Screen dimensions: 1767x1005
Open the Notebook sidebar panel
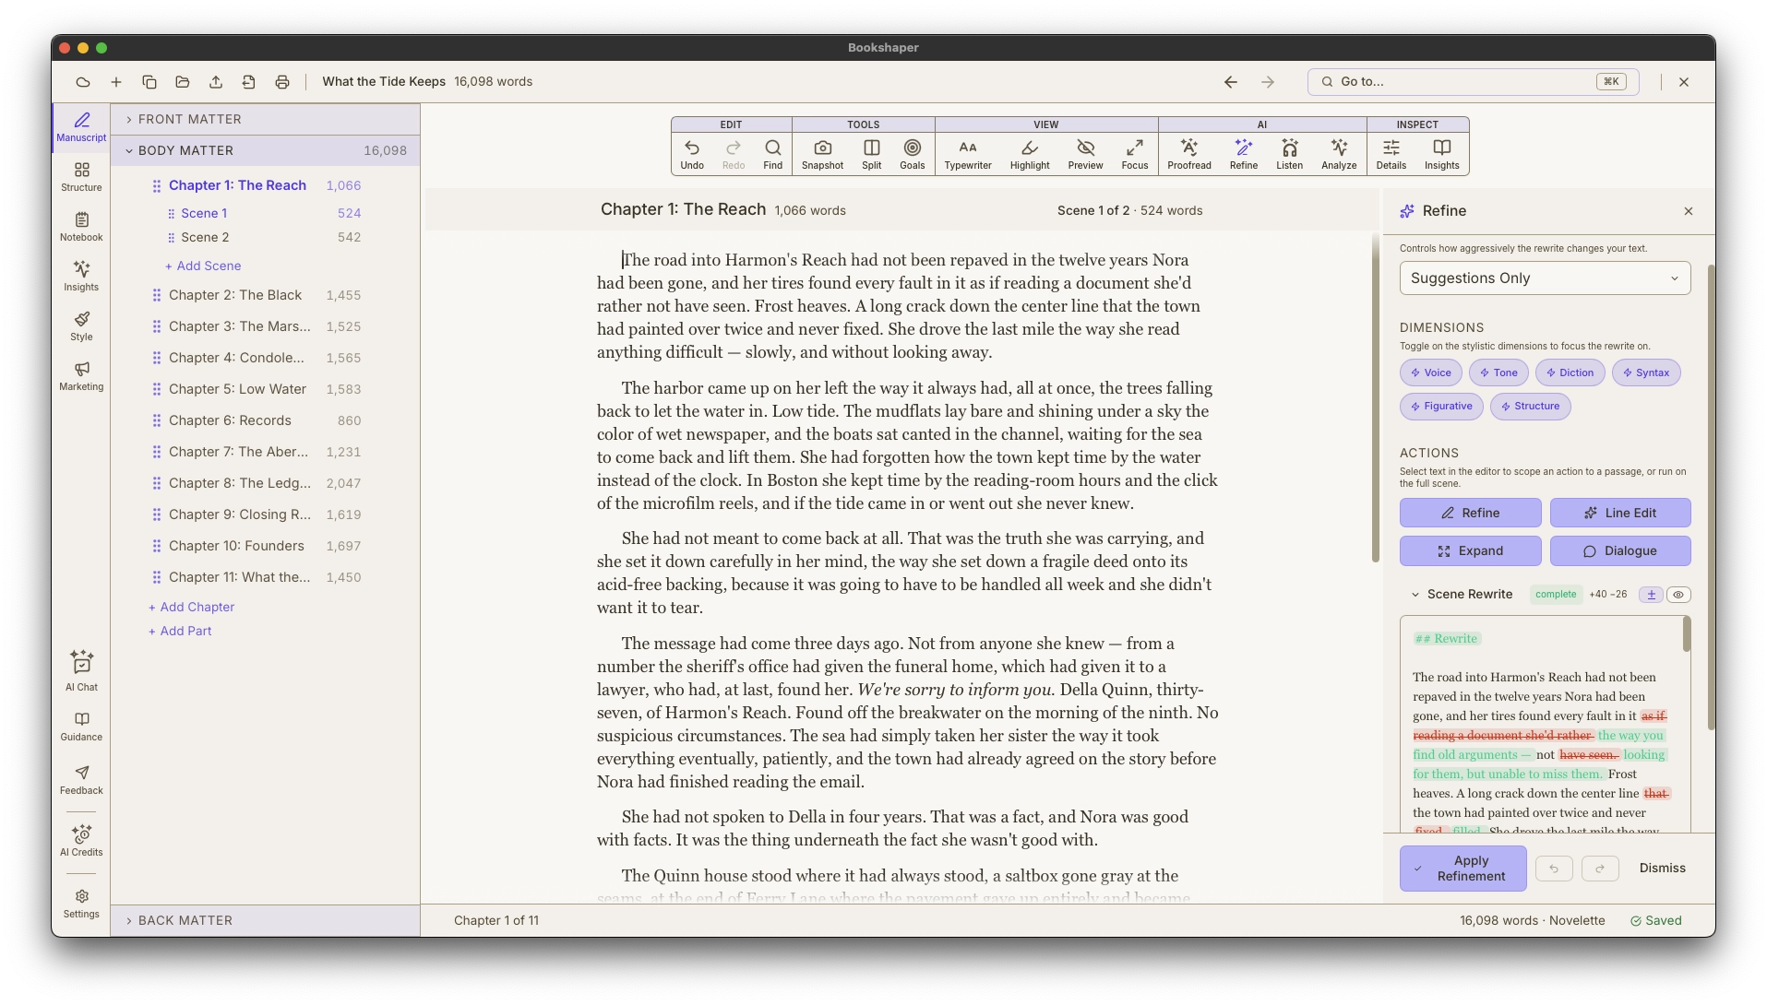click(81, 227)
